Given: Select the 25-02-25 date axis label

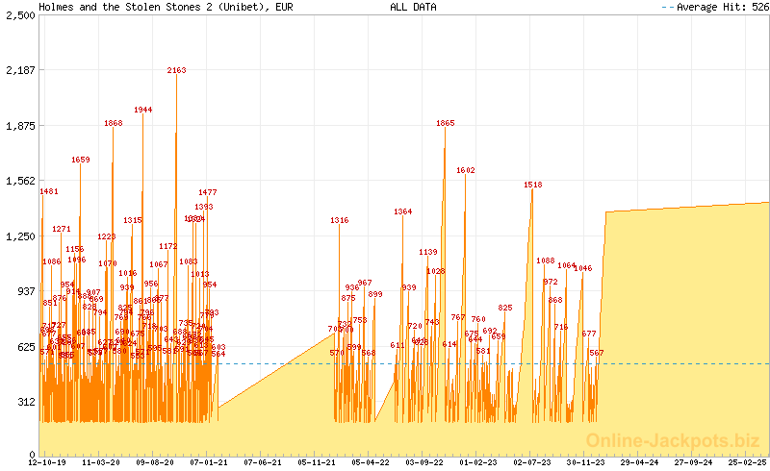Looking at the screenshot, I should click(x=747, y=462).
